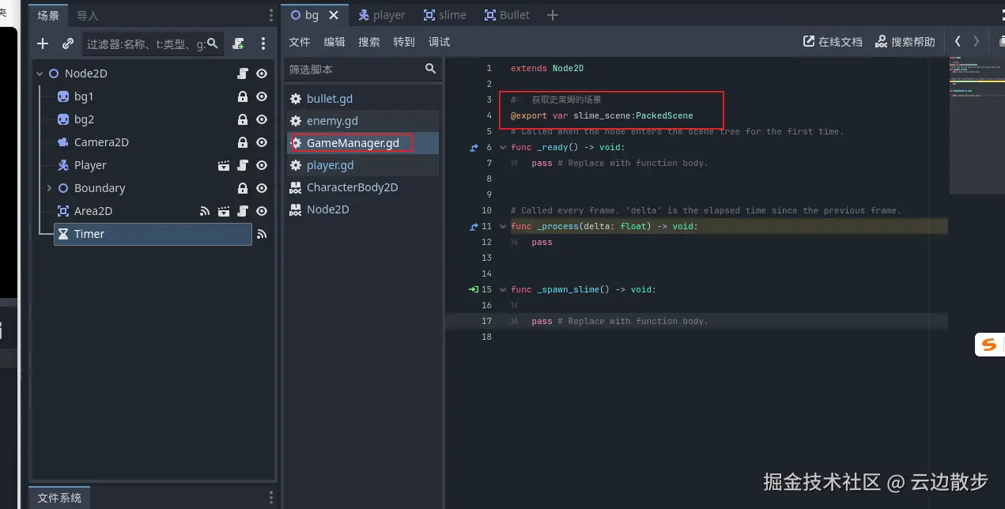This screenshot has height=509, width=1005.
Task: Toggle Player node visibility
Action: pos(262,165)
